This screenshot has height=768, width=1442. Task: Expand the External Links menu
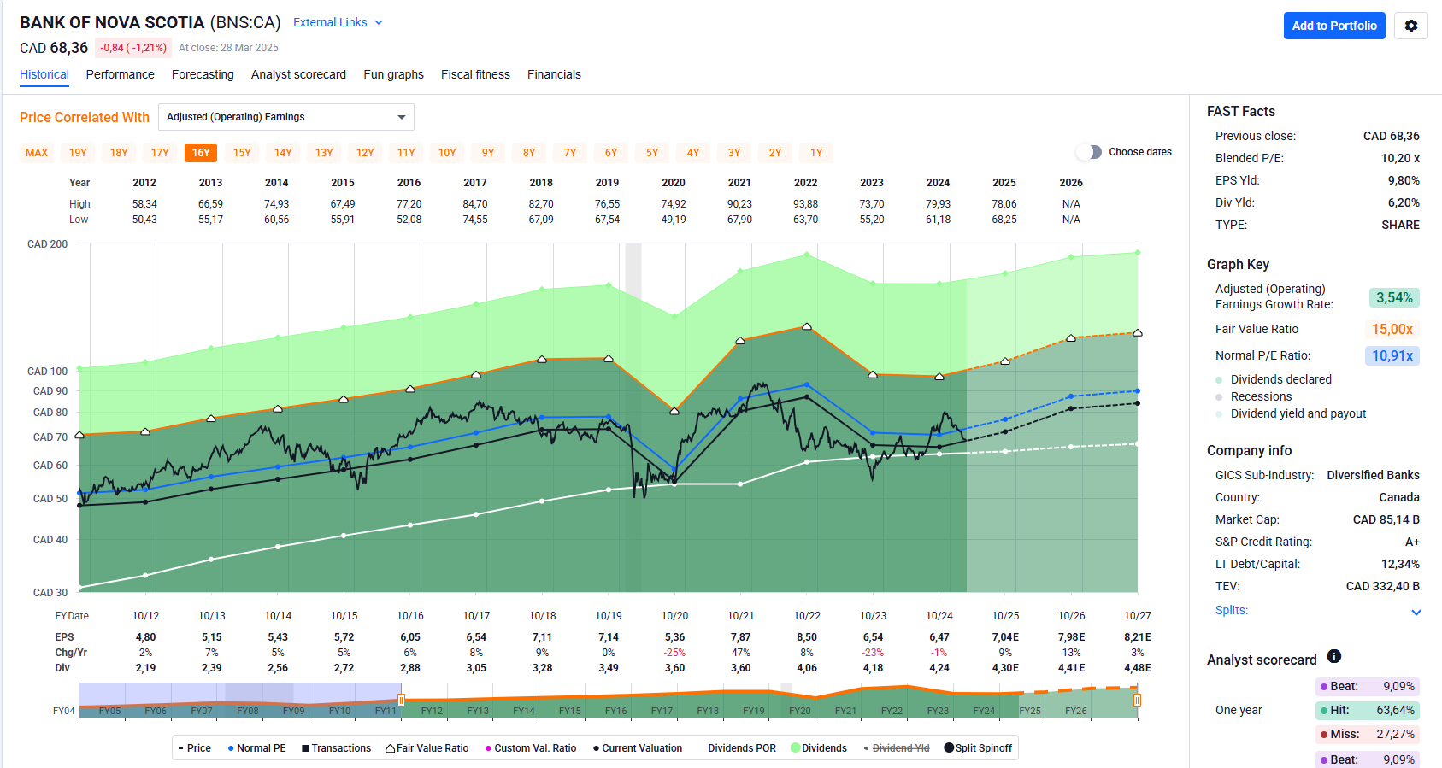(x=338, y=23)
